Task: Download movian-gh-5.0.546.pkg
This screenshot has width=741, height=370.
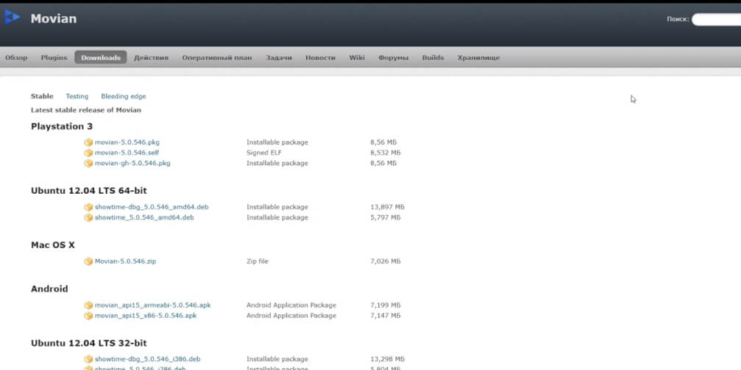Action: pos(132,163)
